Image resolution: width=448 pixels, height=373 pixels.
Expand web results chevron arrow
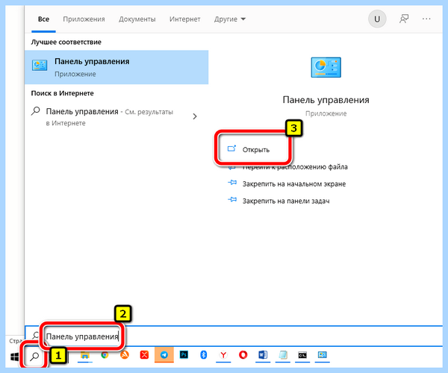click(195, 116)
